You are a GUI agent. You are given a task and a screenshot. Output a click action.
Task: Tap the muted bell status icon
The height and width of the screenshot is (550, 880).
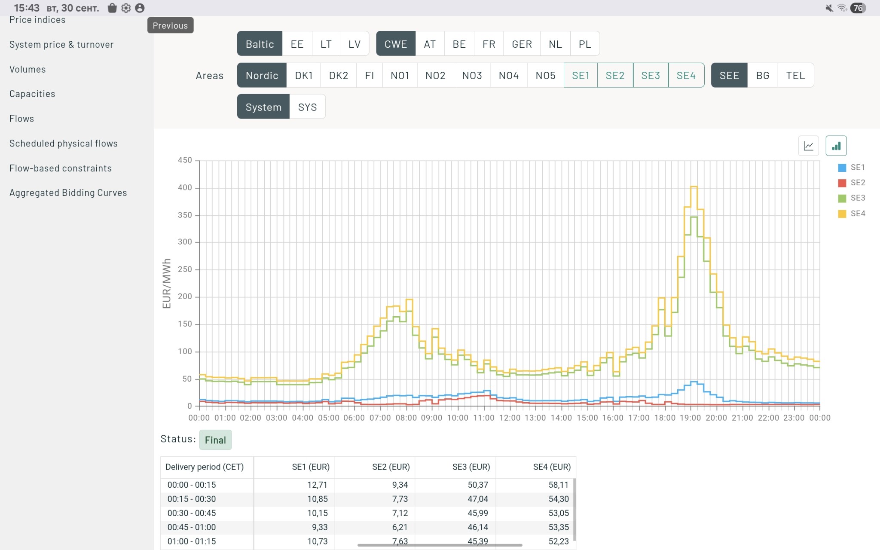829,8
